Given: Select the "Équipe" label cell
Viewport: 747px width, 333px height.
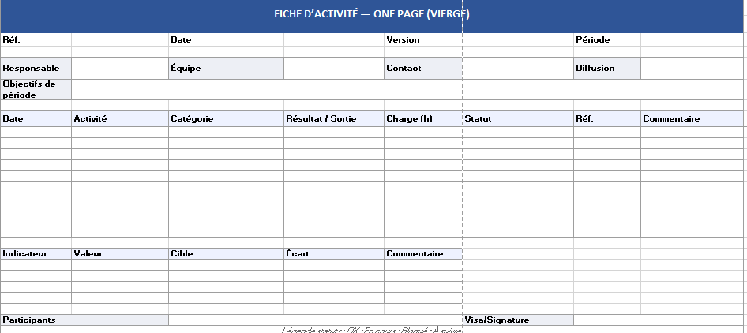Looking at the screenshot, I should (x=225, y=69).
